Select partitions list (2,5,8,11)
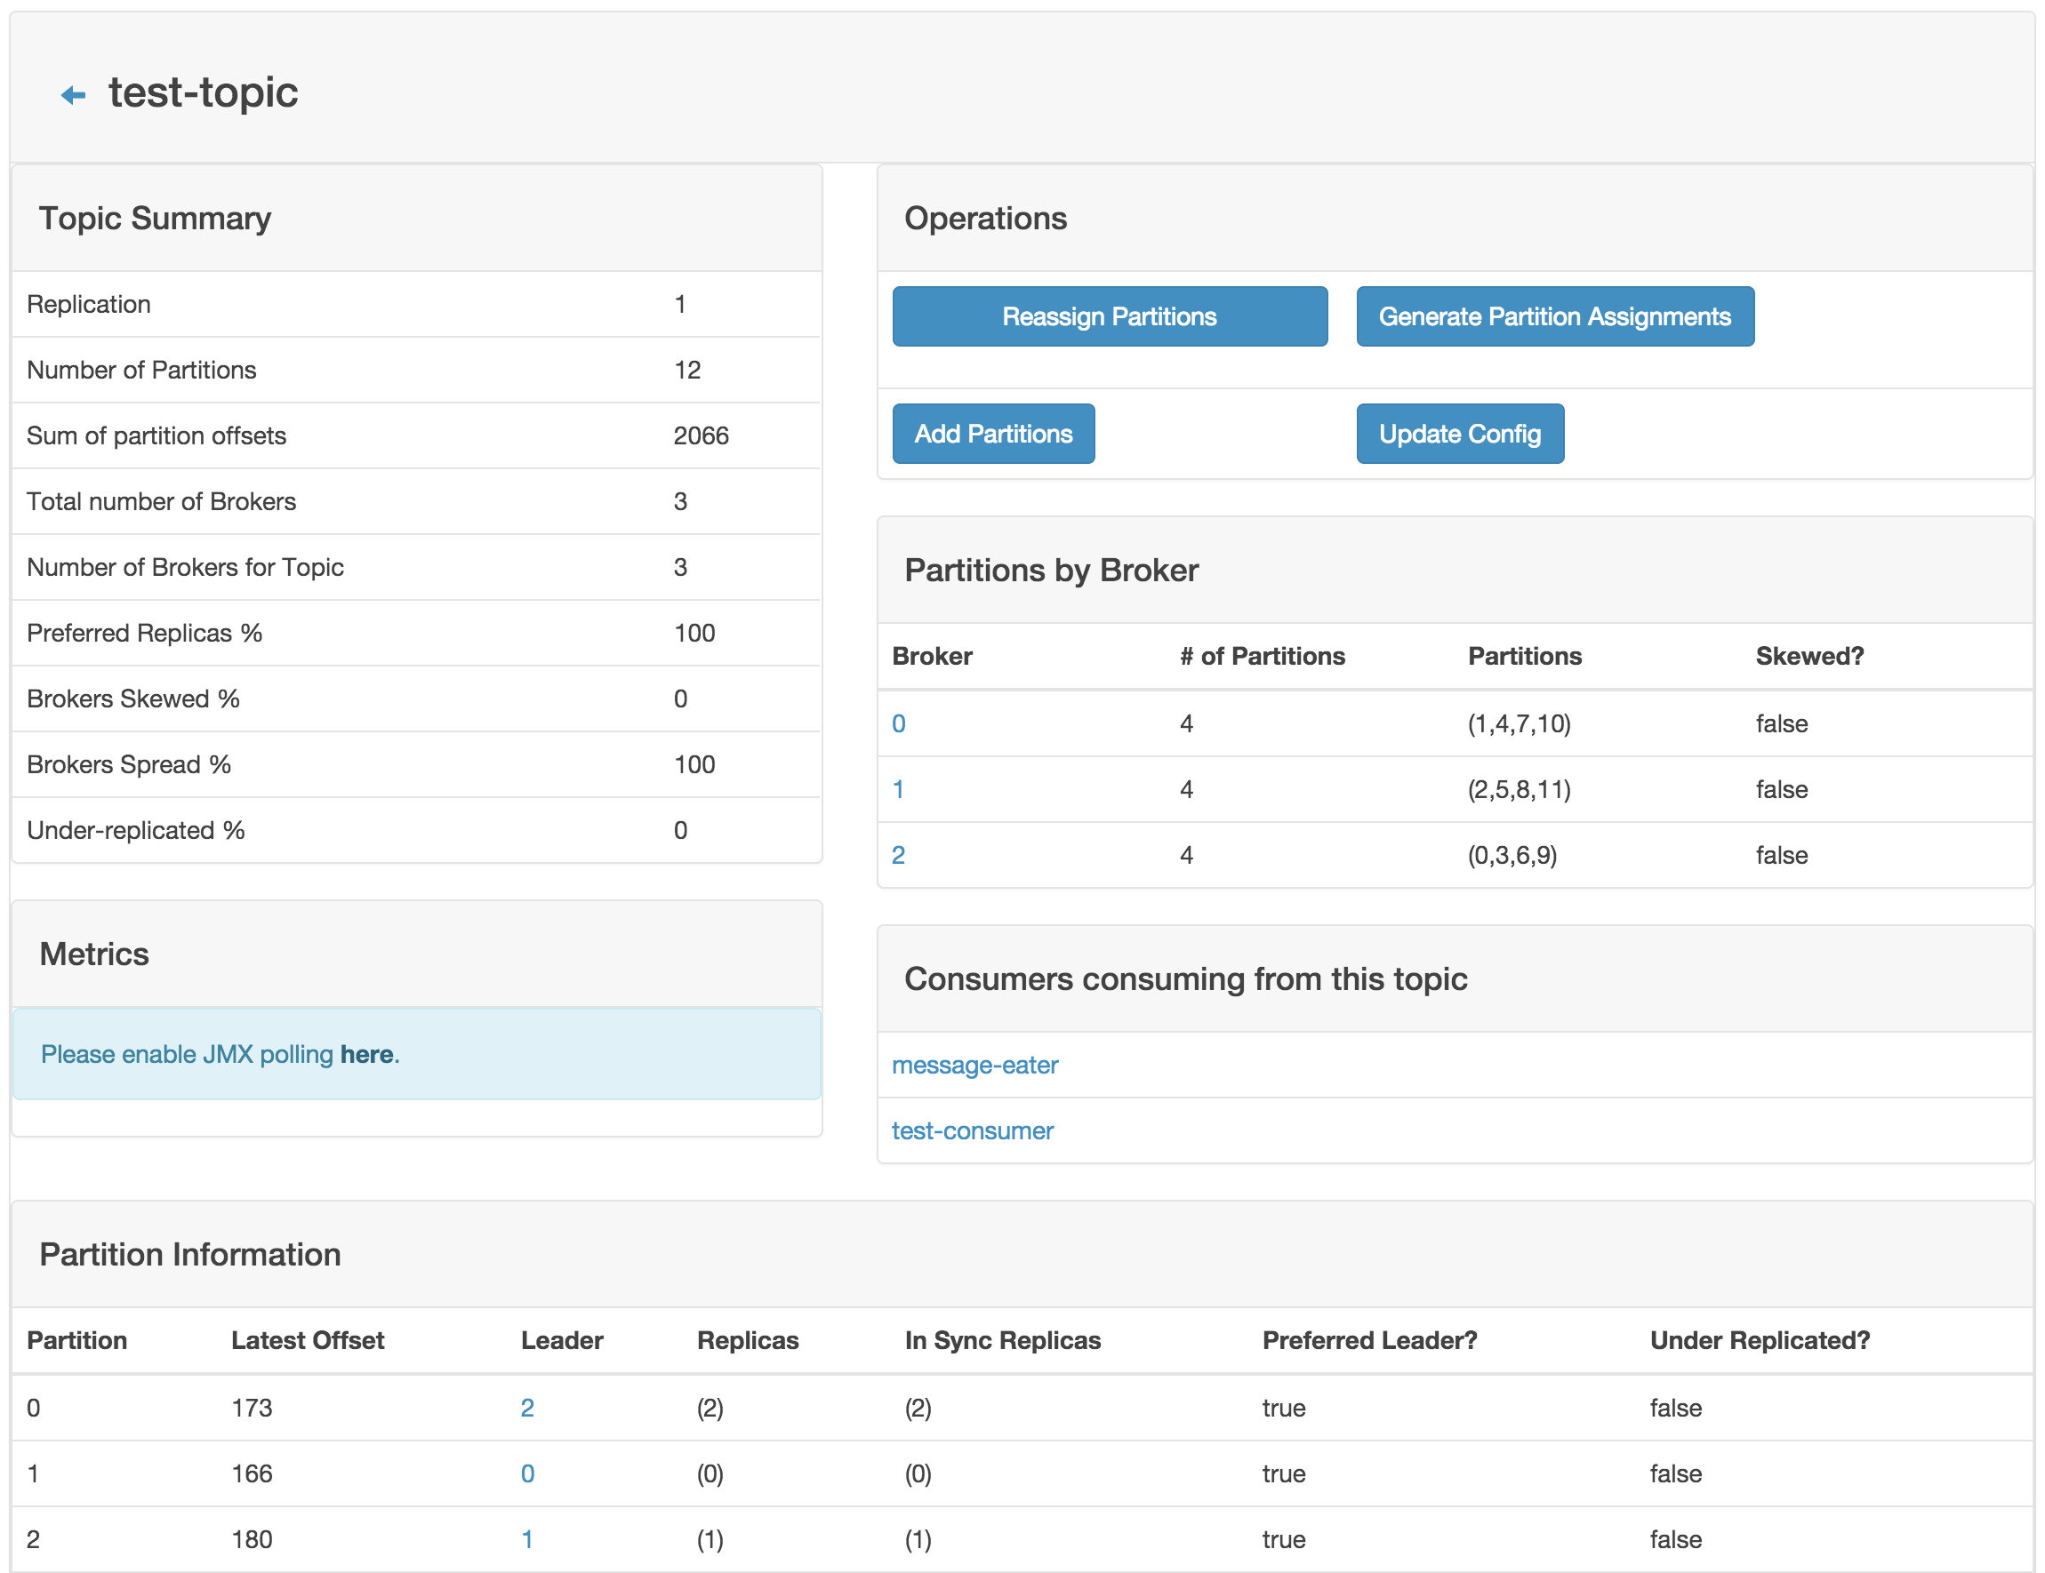 [x=1519, y=789]
